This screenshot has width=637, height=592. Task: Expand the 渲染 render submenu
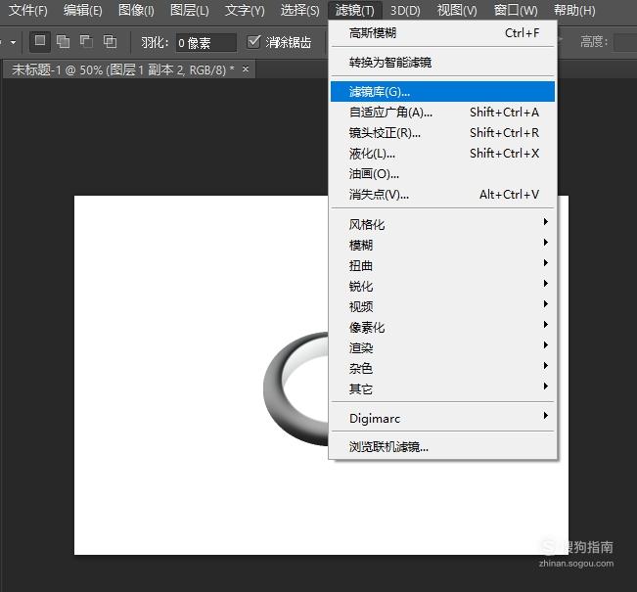point(443,347)
